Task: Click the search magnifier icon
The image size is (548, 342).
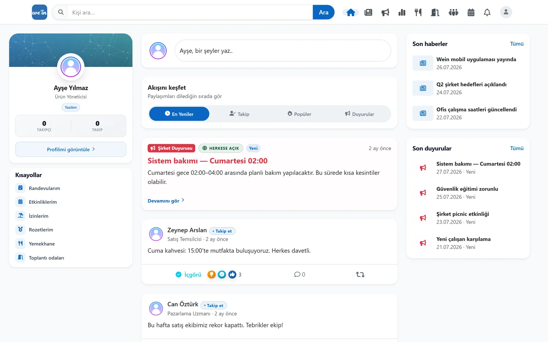Action: click(61, 12)
